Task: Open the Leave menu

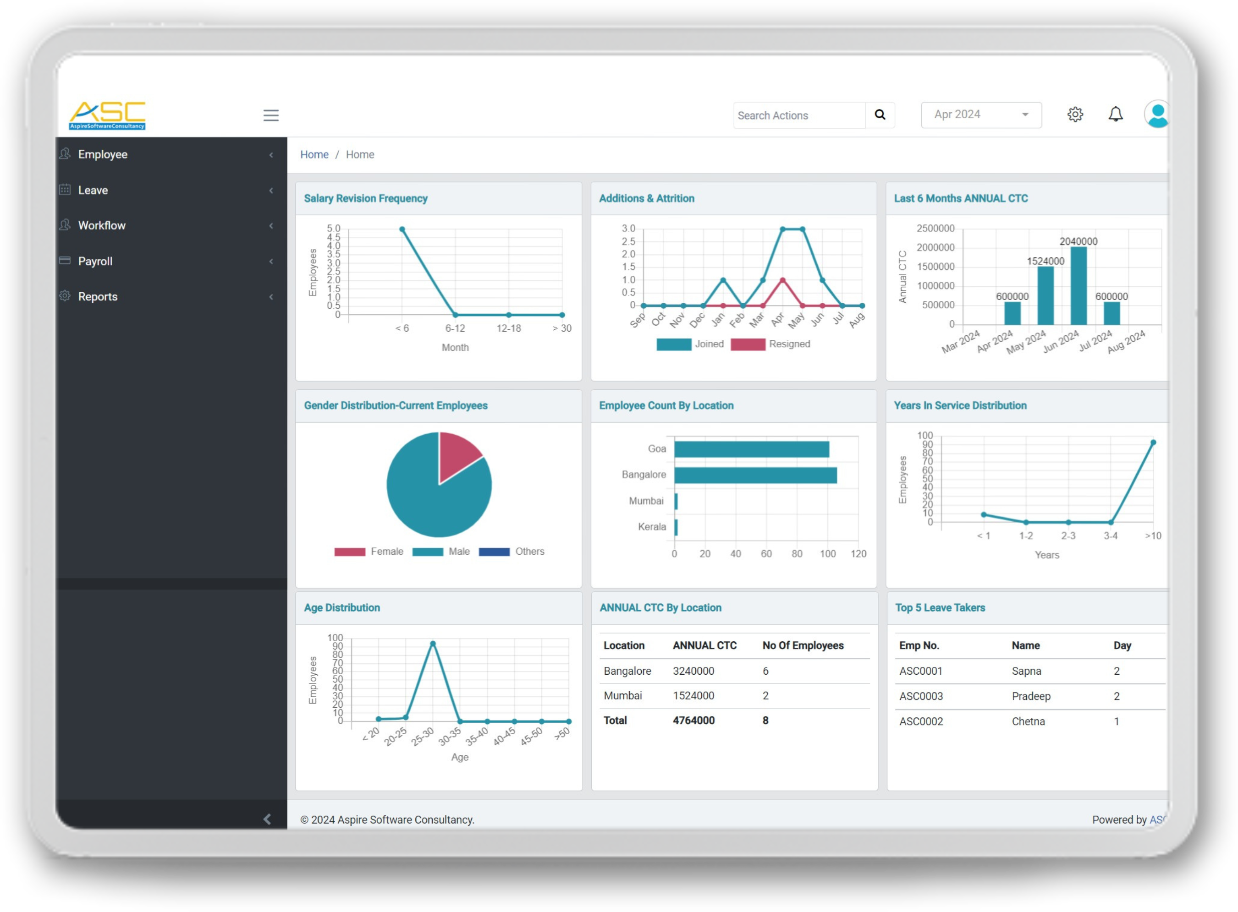Action: (171, 190)
